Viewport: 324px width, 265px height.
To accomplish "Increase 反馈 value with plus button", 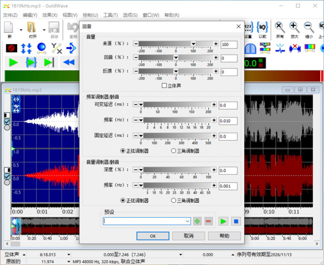I will (216, 71).
